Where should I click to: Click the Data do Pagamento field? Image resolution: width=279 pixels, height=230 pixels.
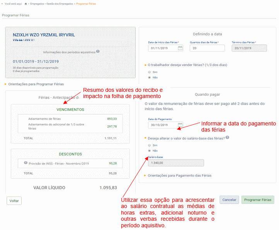tap(162, 125)
